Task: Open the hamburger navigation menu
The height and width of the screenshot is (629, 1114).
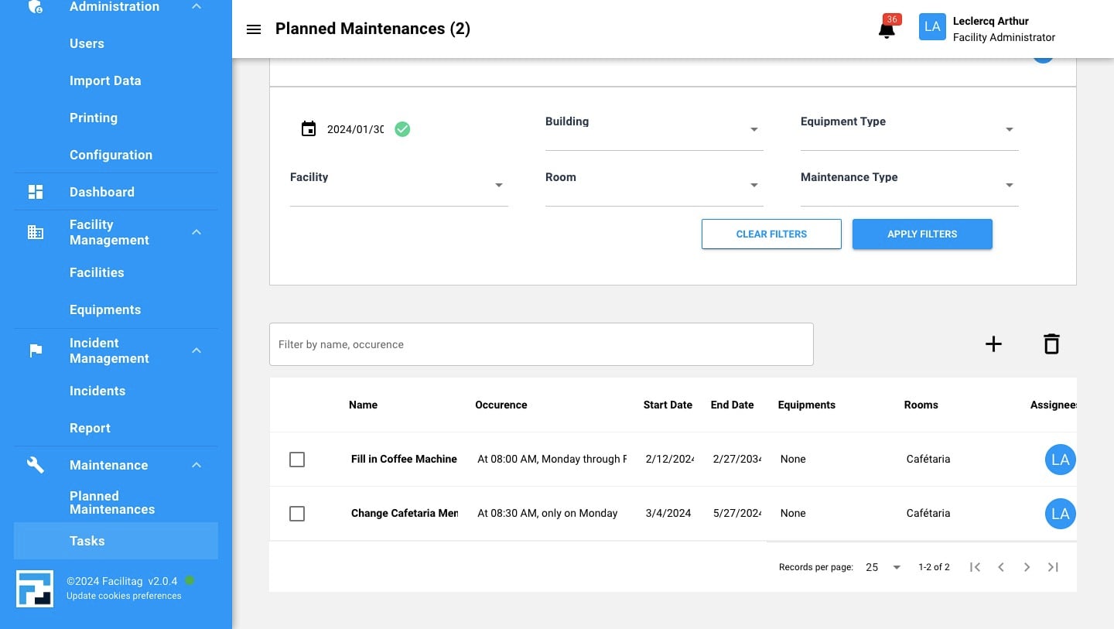Action: pyautogui.click(x=253, y=29)
